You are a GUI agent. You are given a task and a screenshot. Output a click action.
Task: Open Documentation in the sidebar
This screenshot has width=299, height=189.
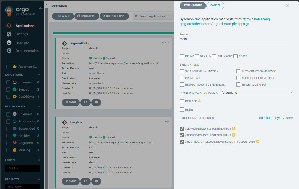[x=27, y=51]
